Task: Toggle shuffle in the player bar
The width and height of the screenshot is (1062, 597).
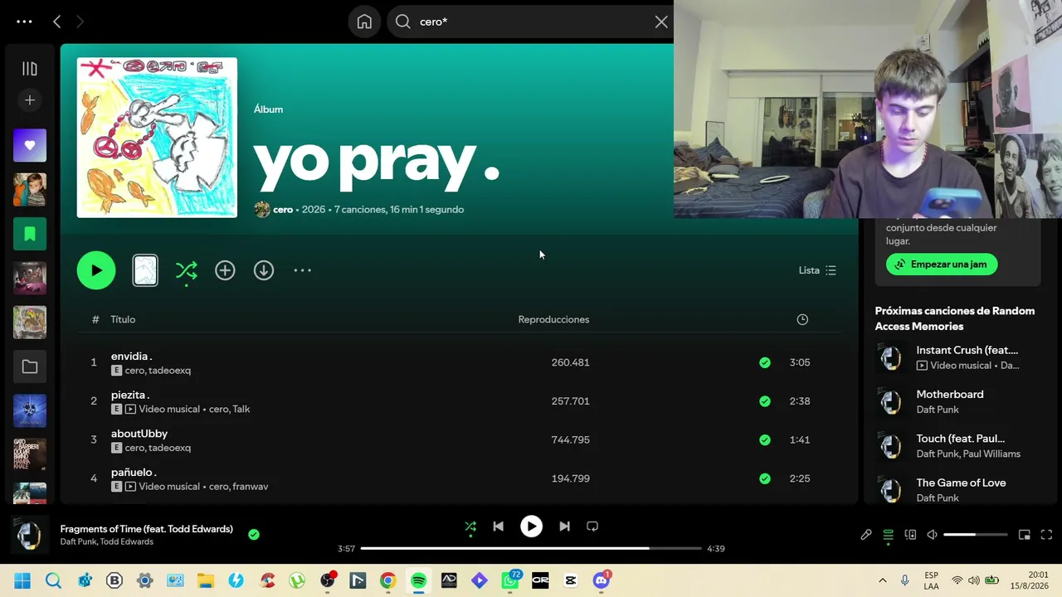Action: [x=470, y=527]
